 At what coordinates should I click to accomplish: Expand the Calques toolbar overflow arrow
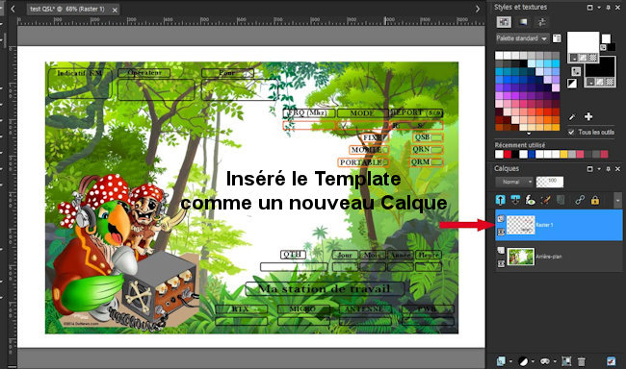pyautogui.click(x=618, y=200)
